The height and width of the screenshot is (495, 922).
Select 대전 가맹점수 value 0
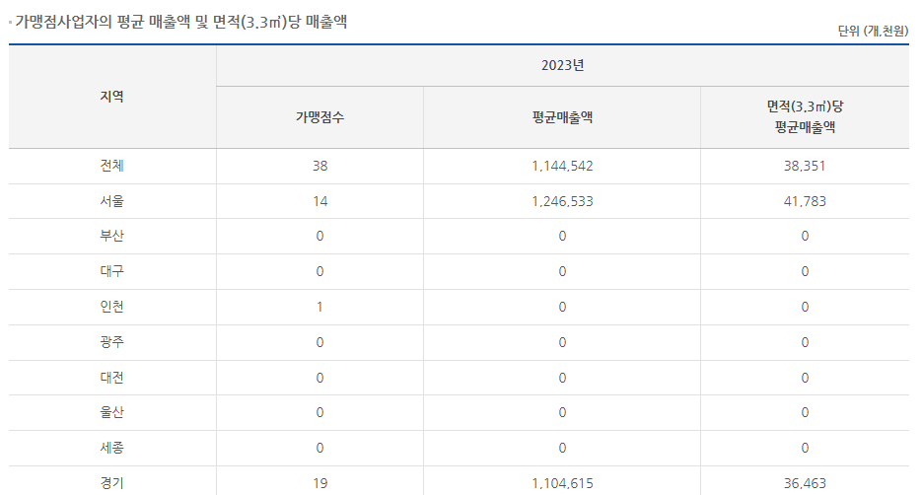[x=319, y=378]
